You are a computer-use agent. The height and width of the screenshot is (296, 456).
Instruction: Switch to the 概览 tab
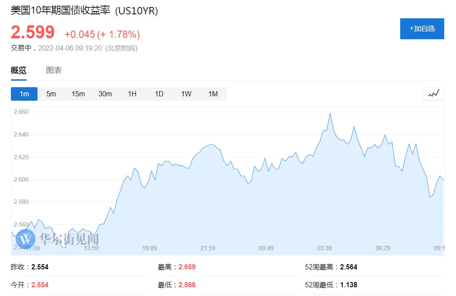(18, 70)
